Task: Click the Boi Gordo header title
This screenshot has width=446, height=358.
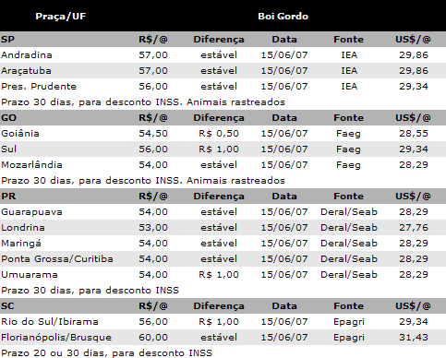Action: (283, 16)
